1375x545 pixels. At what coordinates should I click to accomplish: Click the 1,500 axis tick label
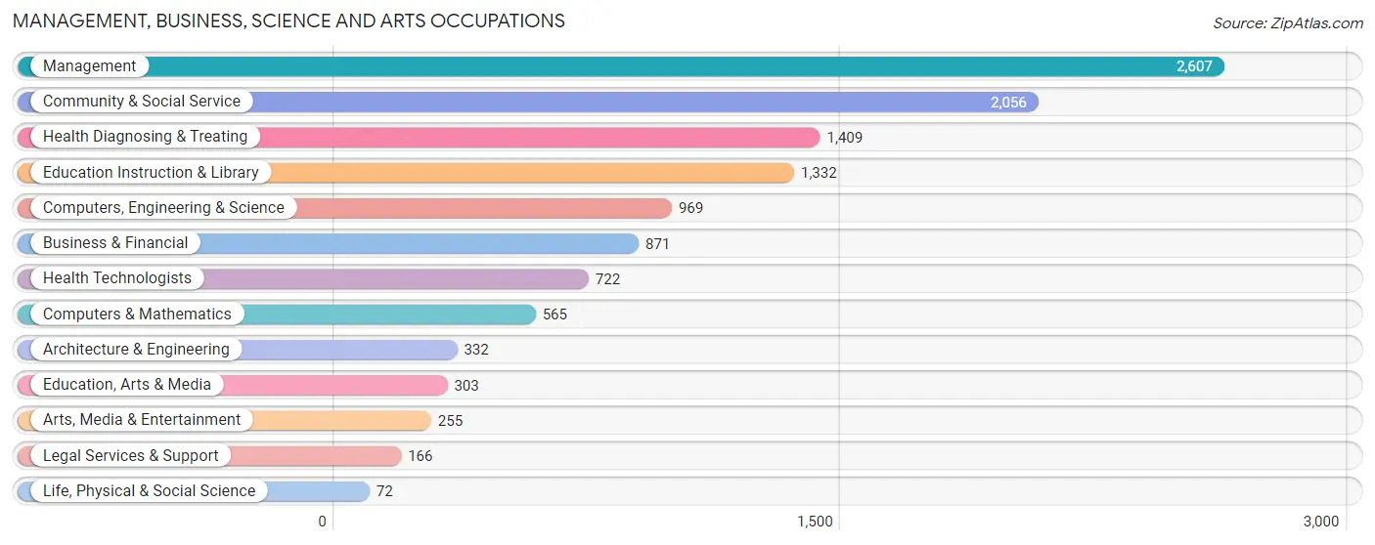(815, 522)
